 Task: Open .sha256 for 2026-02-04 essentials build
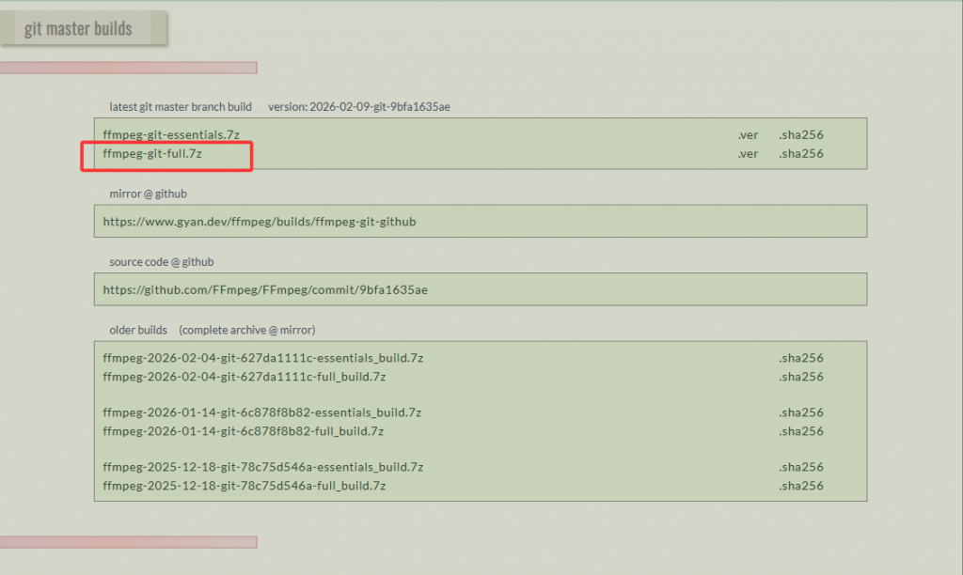[800, 358]
